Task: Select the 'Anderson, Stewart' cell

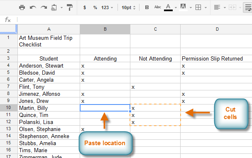Action: (49, 66)
